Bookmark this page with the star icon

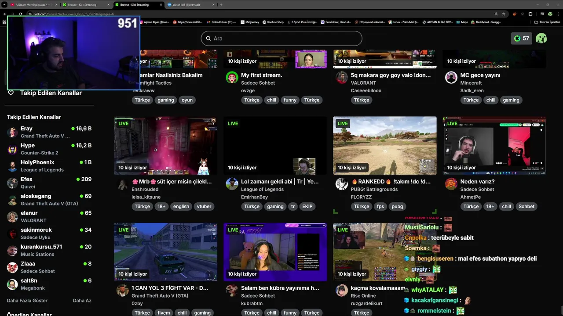tap(504, 14)
